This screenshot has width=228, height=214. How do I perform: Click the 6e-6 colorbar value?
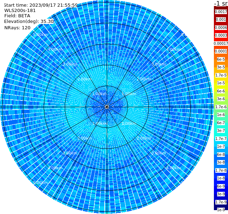[x=221, y=91]
